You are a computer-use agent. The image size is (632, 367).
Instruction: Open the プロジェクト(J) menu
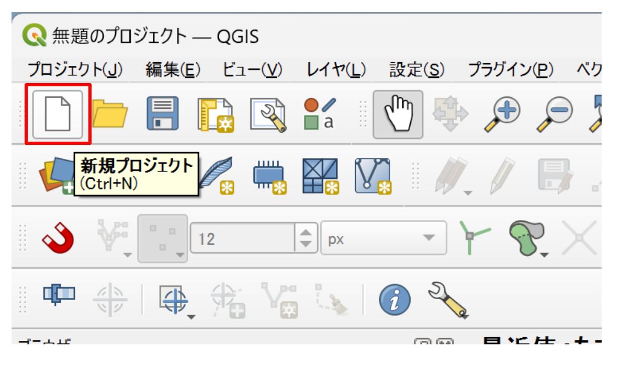pos(75,69)
